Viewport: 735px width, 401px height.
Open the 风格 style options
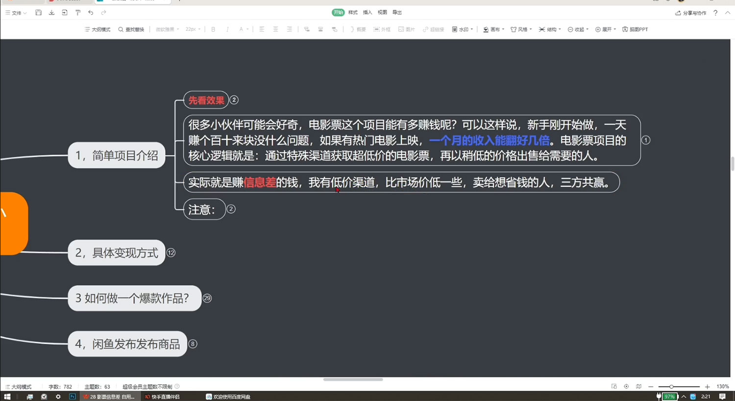[x=520, y=29]
